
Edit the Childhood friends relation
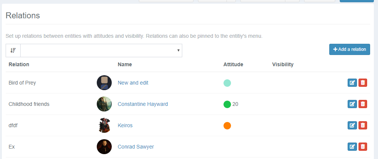[352, 104]
